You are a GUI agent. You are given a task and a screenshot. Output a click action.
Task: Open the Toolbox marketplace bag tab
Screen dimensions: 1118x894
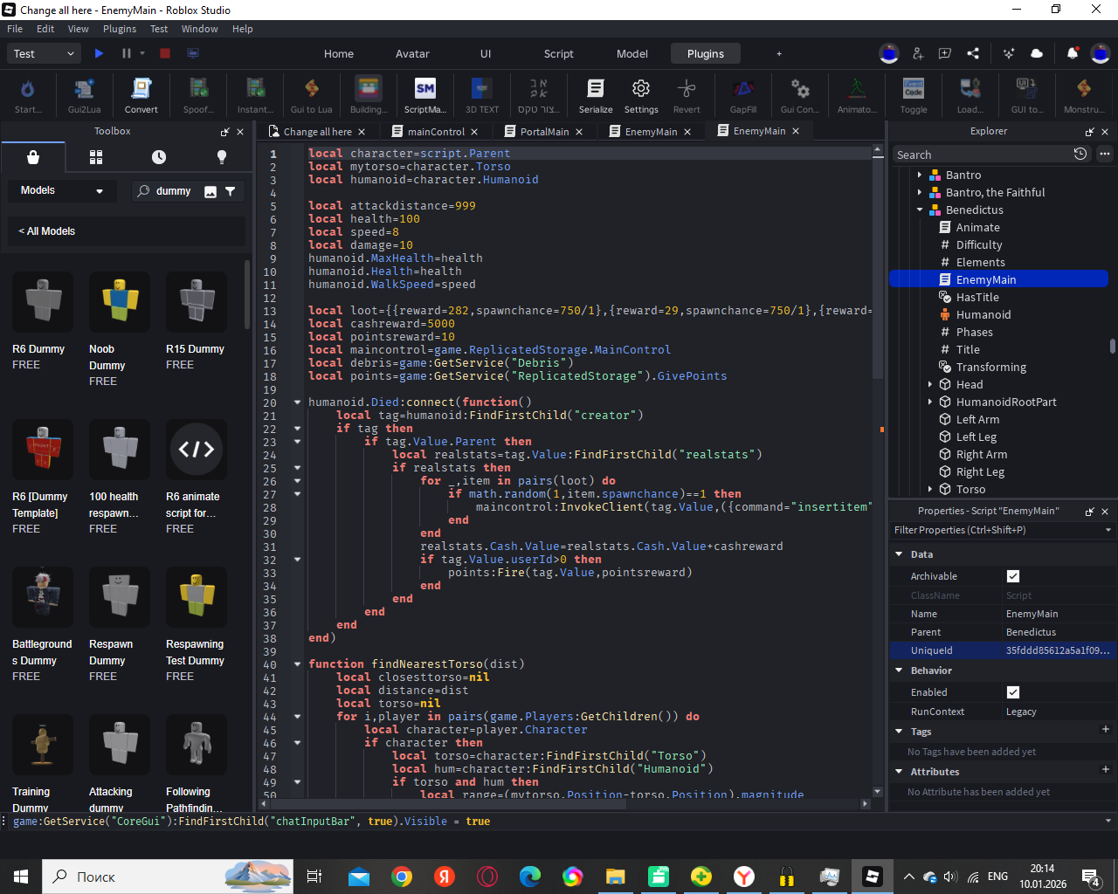tap(33, 157)
